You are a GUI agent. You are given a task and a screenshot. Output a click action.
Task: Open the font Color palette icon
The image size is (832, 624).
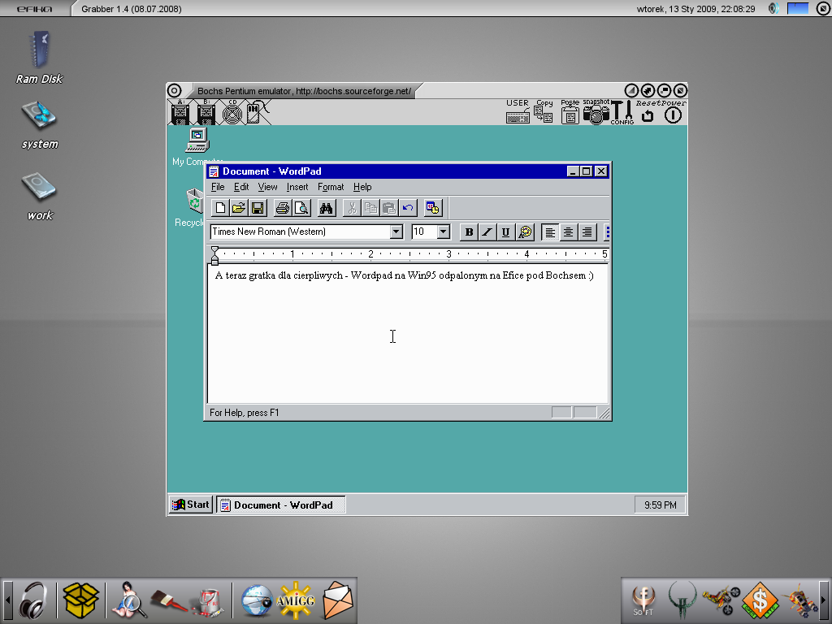tap(524, 232)
